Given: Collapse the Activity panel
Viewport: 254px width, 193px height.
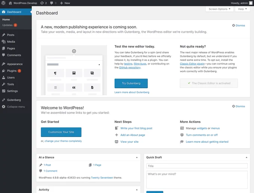Looking at the screenshot, I should click(137, 190).
